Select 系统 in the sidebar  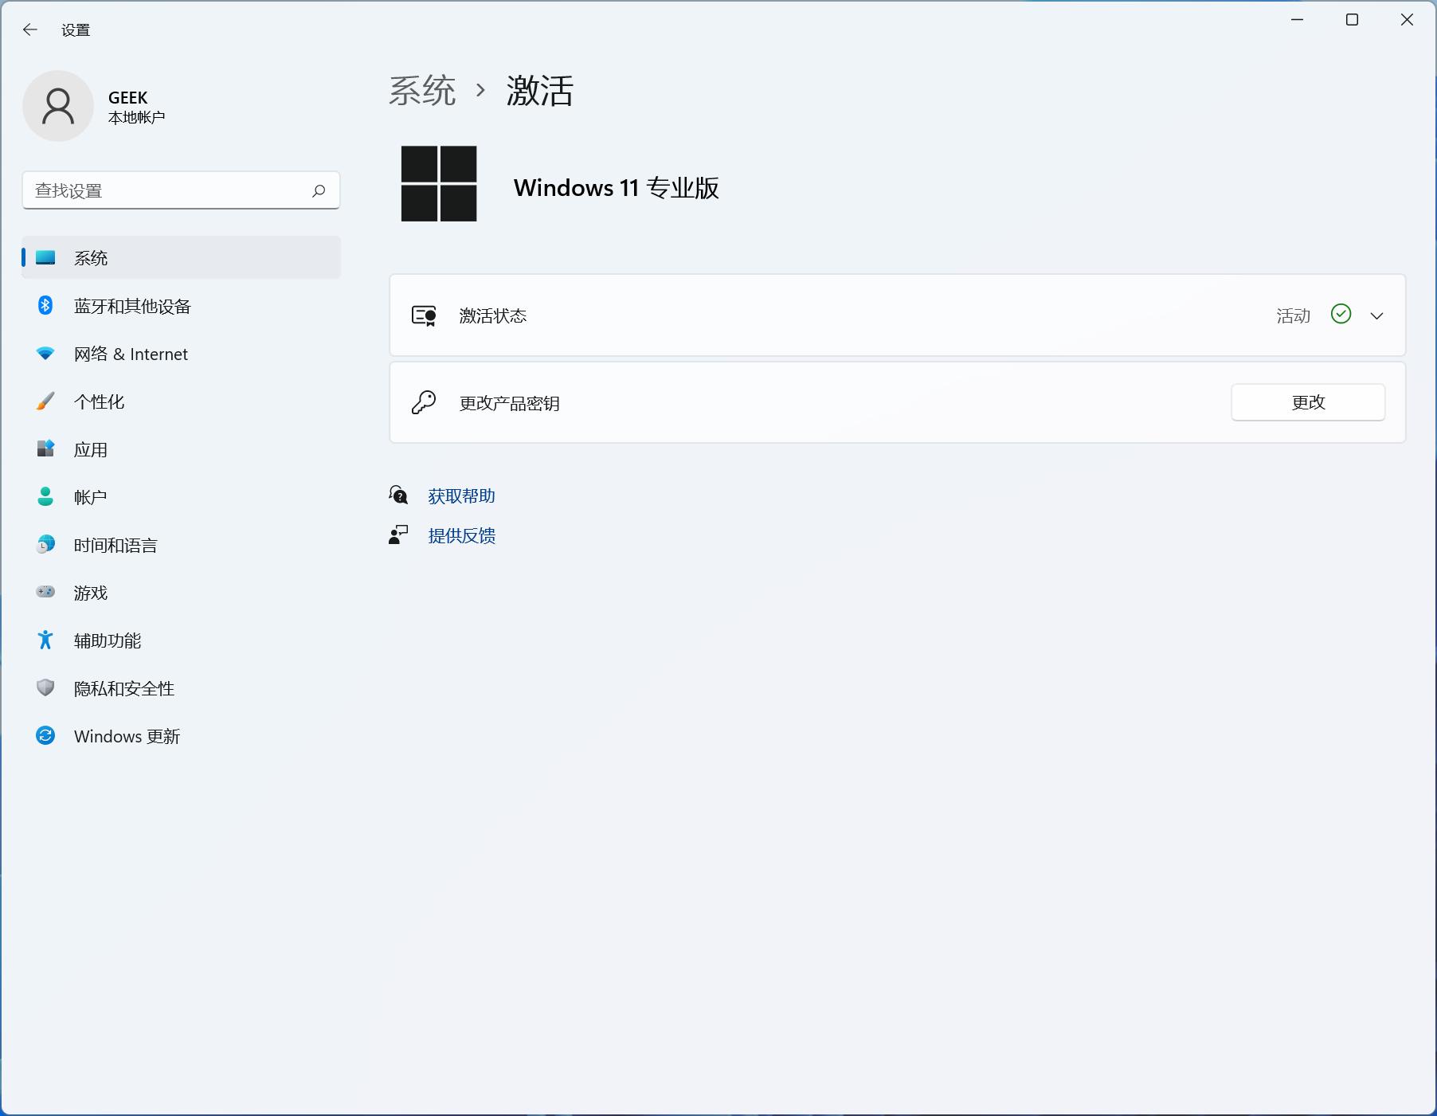point(92,257)
